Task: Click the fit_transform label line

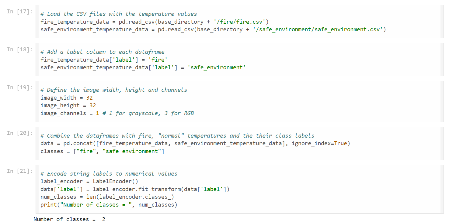Action: pos(135,189)
